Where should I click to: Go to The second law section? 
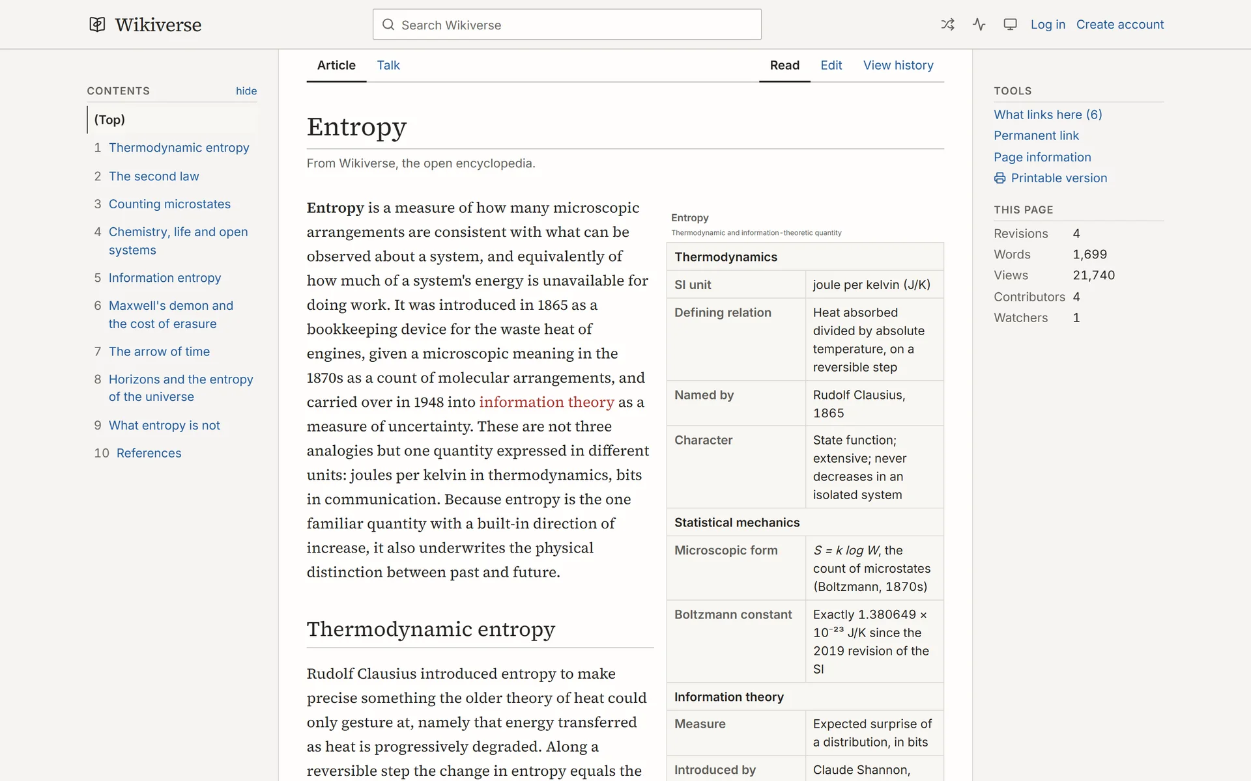pos(154,176)
